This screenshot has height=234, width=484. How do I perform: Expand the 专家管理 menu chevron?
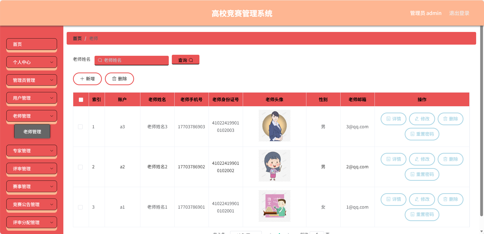click(52, 151)
